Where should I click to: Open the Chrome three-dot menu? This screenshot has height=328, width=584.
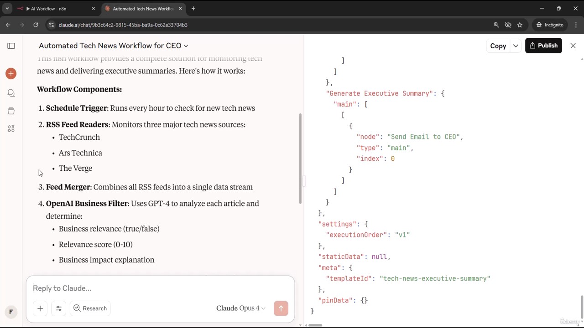575,25
